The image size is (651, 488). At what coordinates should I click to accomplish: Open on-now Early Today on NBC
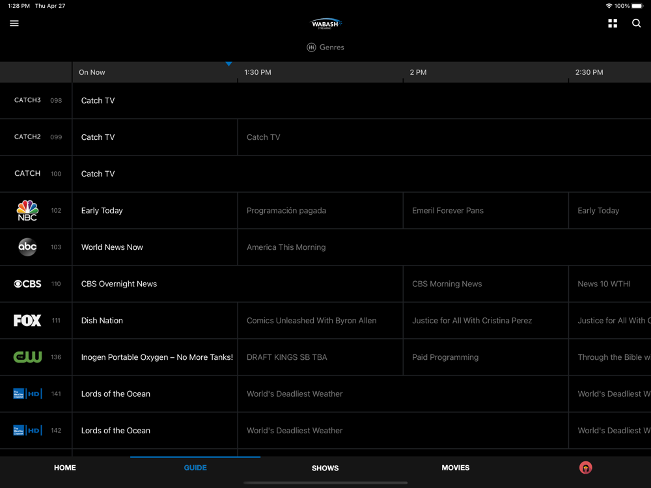point(155,210)
